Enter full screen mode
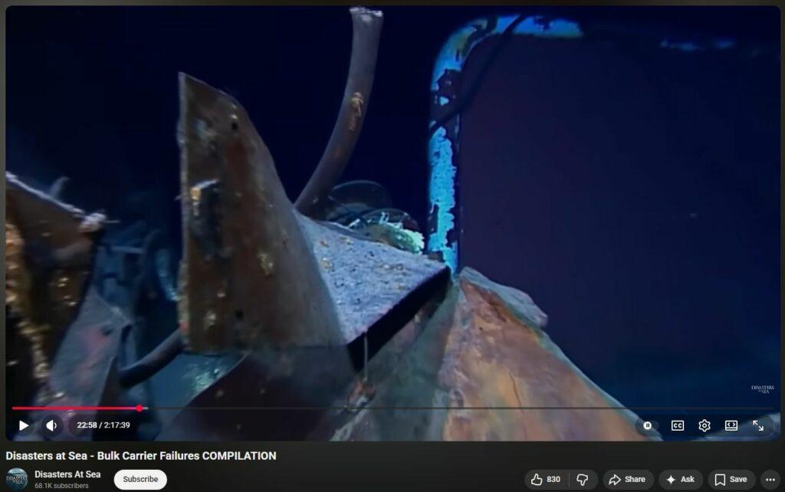The image size is (785, 492). [758, 425]
